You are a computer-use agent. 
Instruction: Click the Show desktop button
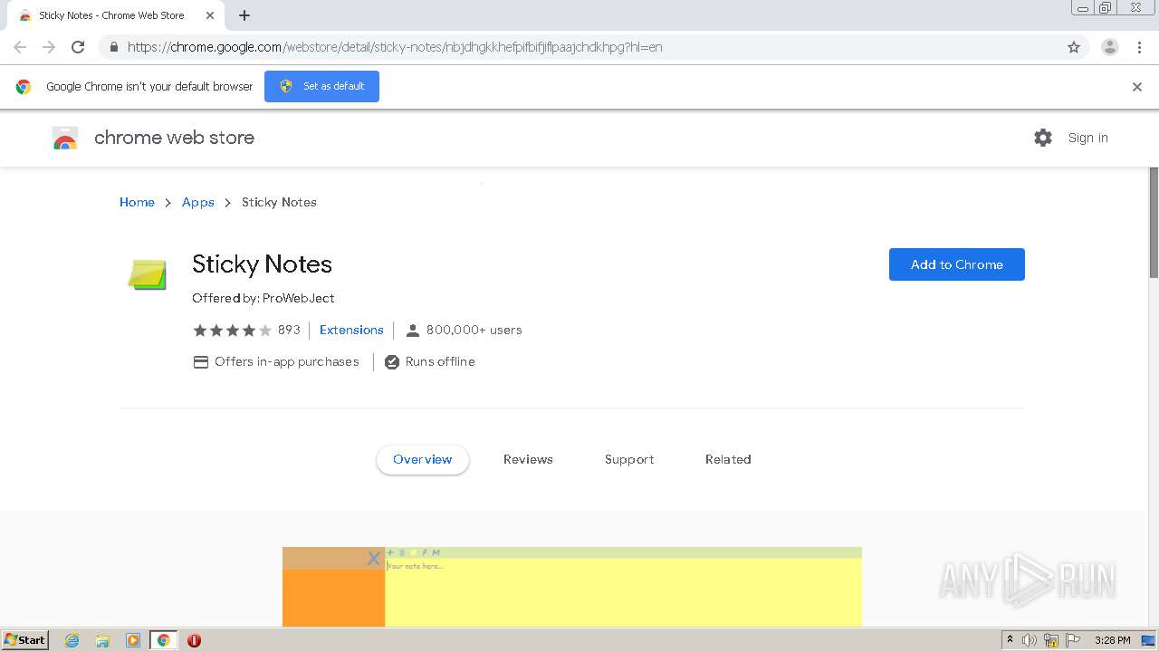tap(1148, 640)
